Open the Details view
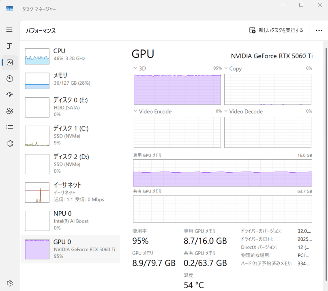 click(x=9, y=127)
